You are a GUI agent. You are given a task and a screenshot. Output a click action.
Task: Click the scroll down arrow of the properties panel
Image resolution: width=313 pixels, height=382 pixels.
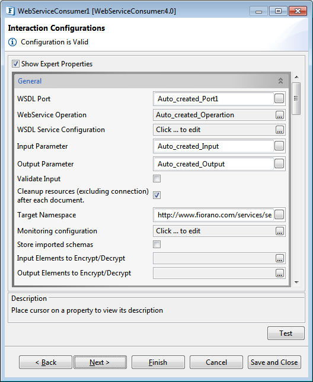[x=296, y=283]
